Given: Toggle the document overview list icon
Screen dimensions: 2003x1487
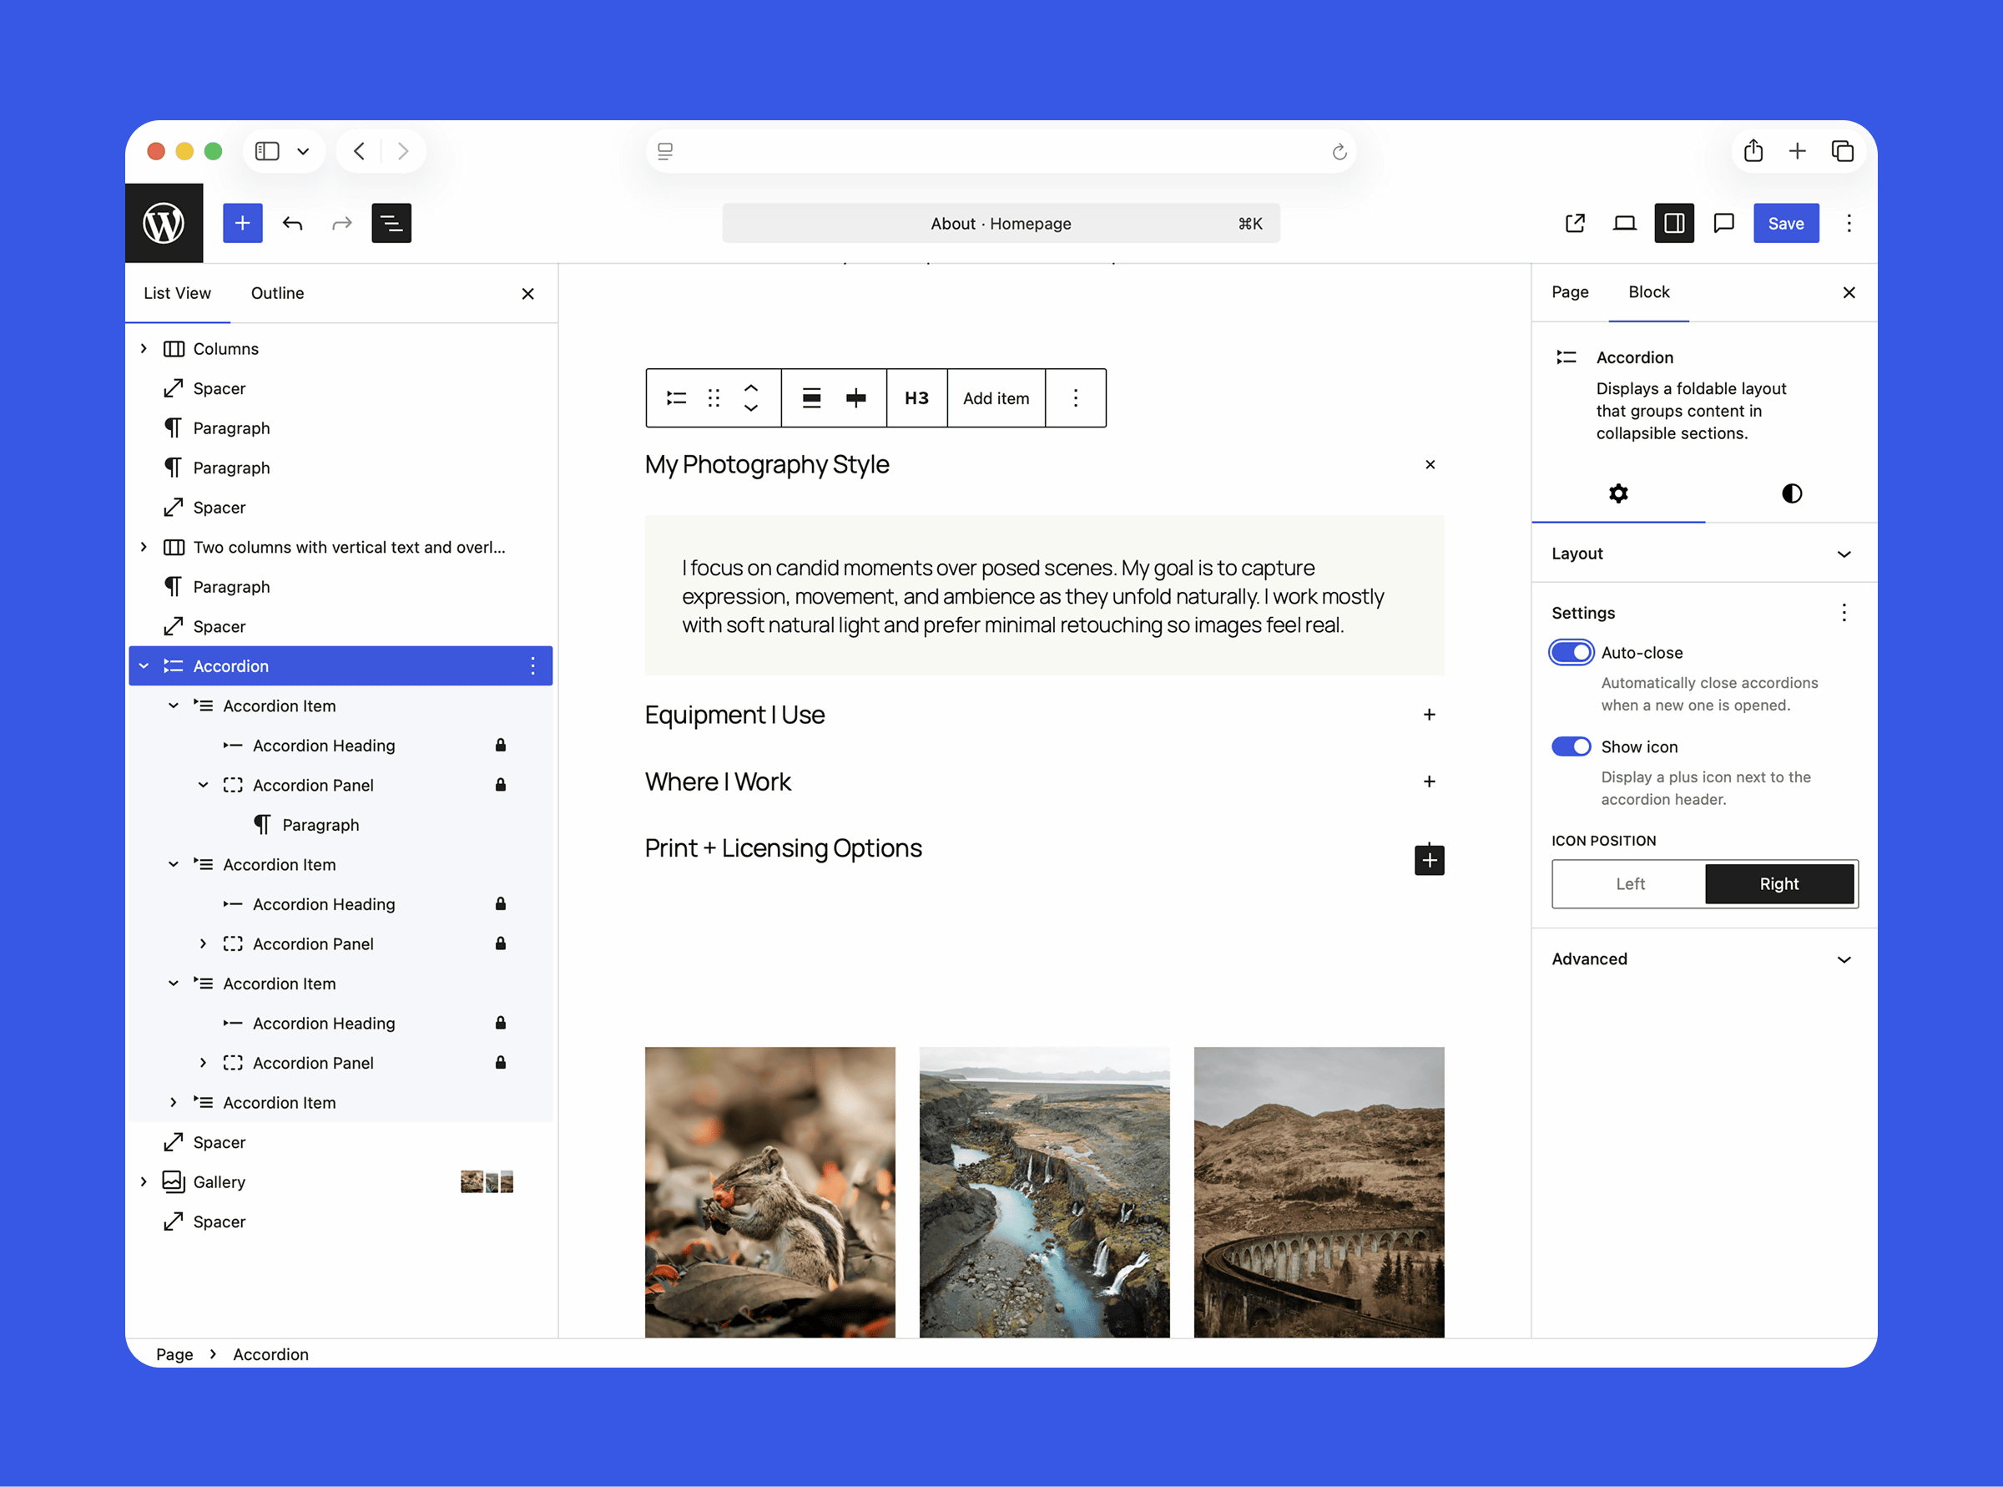Looking at the screenshot, I should [391, 223].
